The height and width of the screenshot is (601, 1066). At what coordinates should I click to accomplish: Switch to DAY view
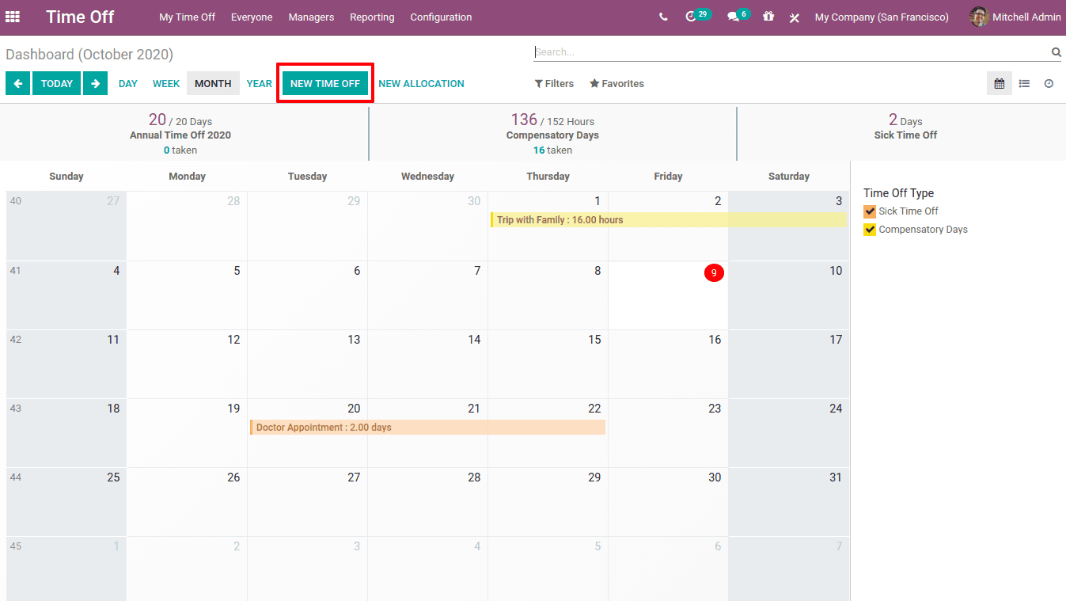[128, 83]
